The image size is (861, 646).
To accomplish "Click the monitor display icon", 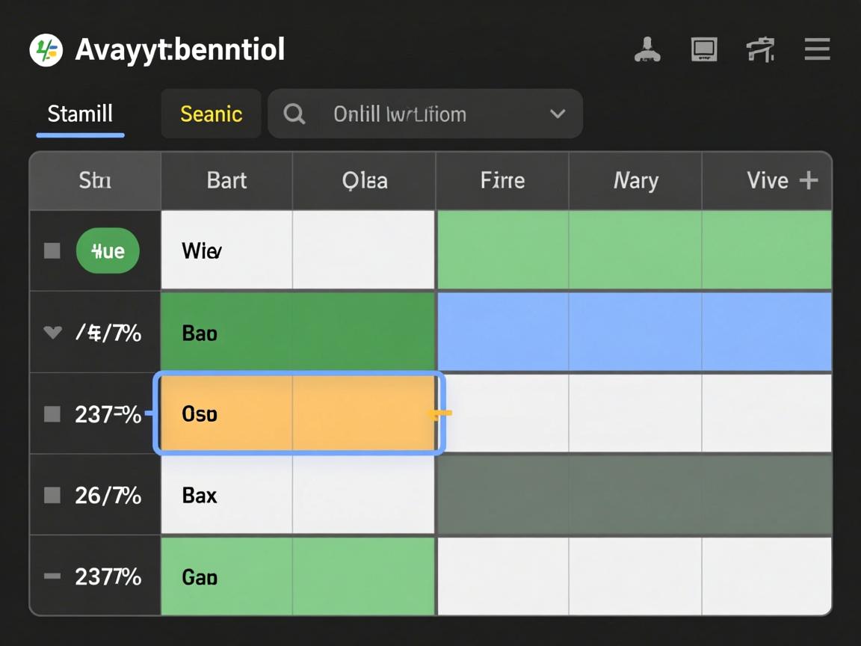I will 703,50.
